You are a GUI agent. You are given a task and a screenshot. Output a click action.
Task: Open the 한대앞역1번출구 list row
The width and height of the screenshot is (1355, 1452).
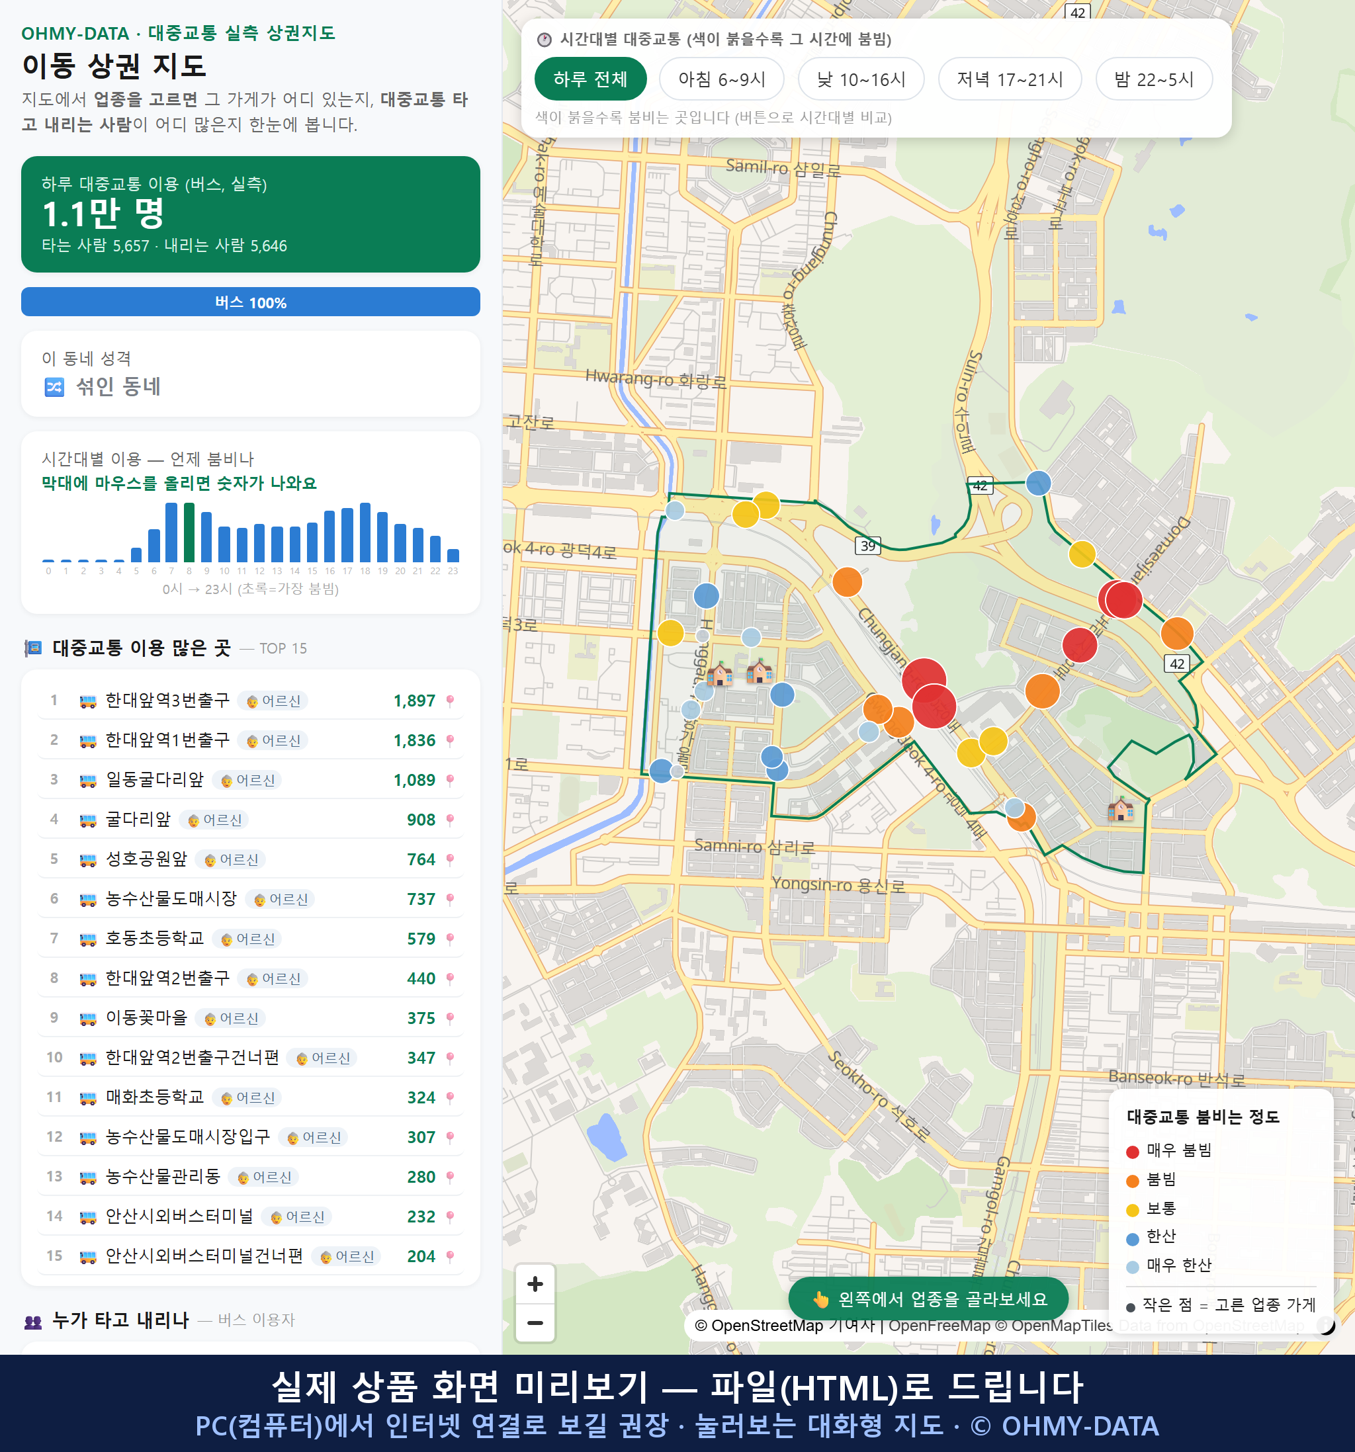tap(250, 741)
